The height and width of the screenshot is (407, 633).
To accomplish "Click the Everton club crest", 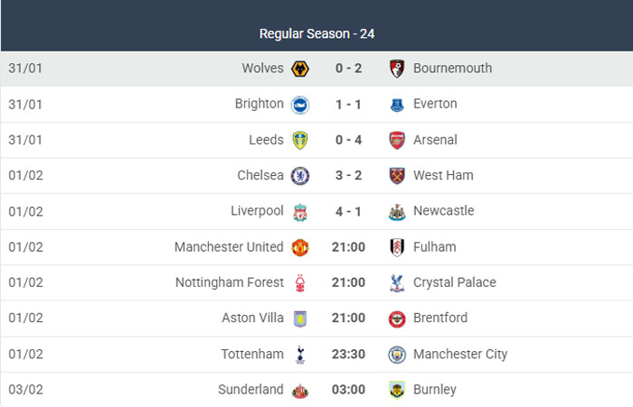I will pos(397,105).
